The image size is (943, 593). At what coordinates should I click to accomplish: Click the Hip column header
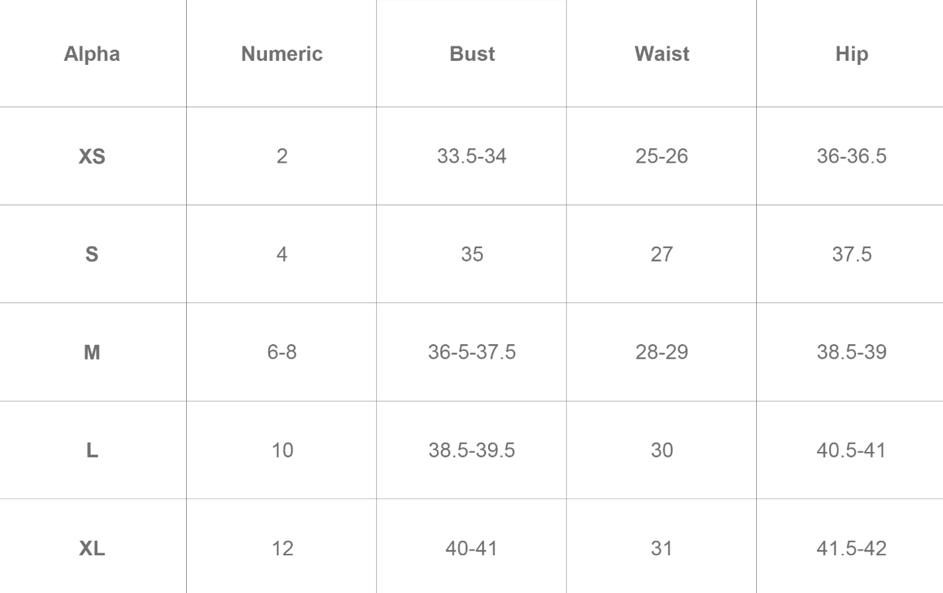pos(852,54)
